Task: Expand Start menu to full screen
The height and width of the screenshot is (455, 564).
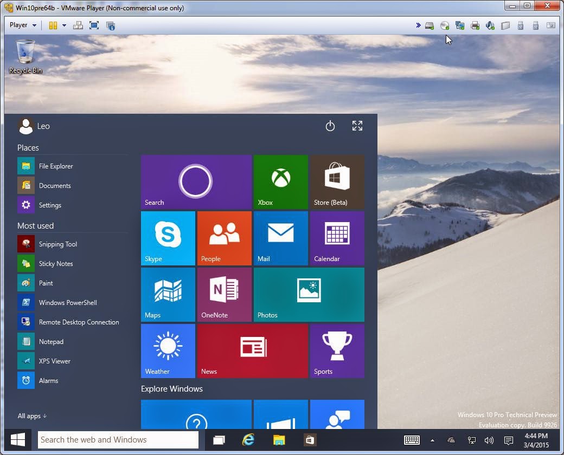Action: (357, 126)
